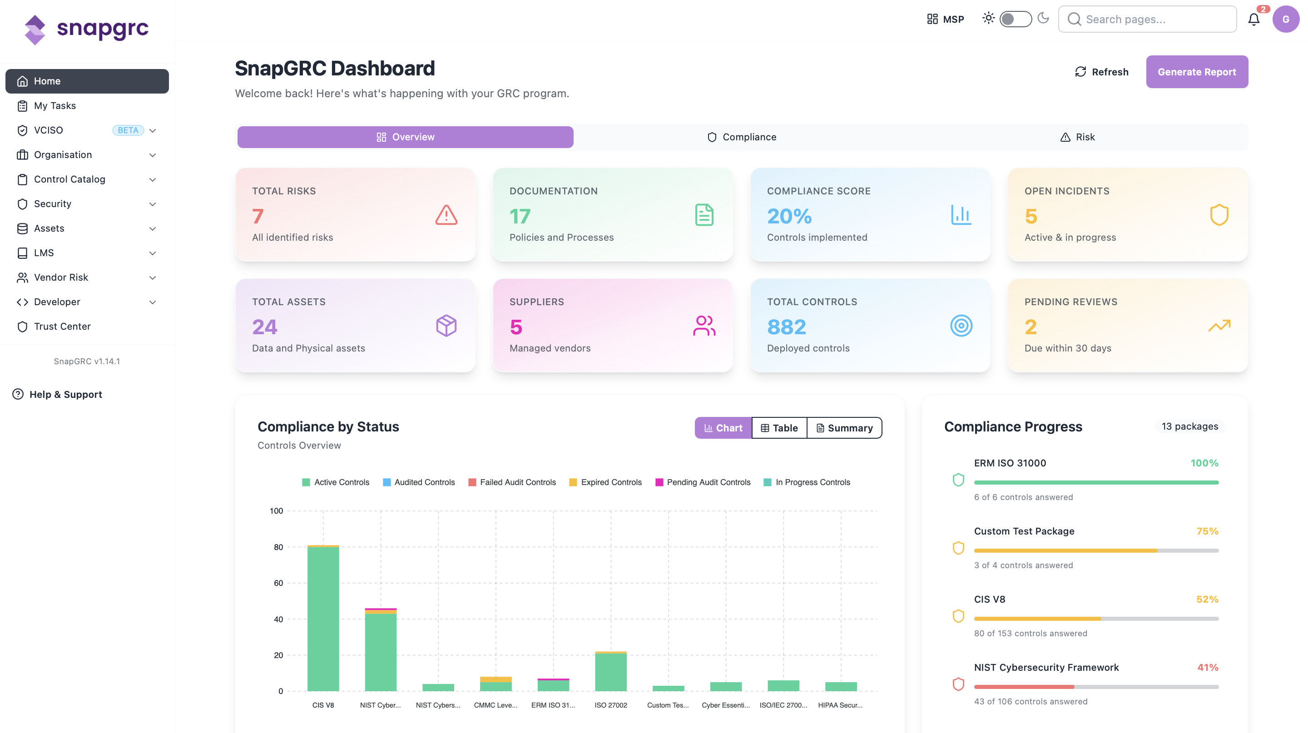Open the user avatar G menu

(1286, 19)
